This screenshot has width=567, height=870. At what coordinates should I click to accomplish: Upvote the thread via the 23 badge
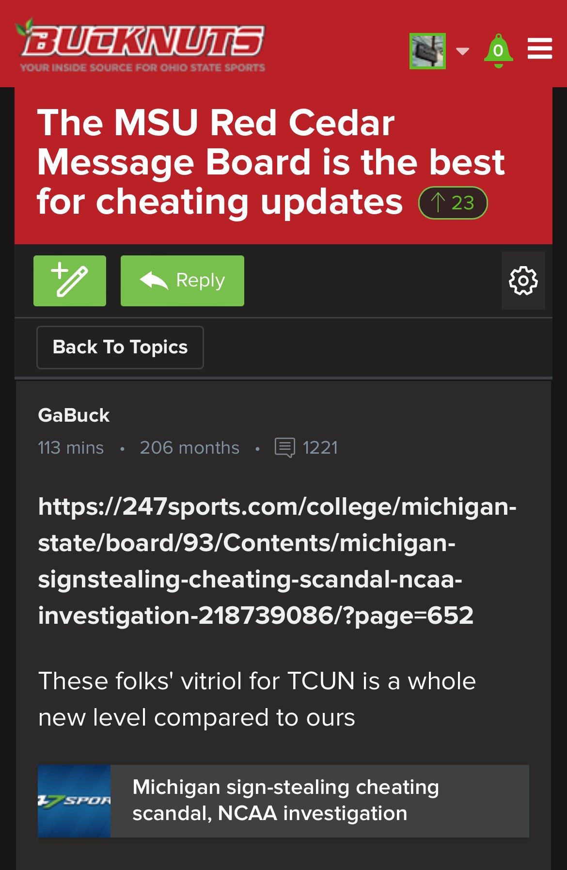pyautogui.click(x=453, y=203)
